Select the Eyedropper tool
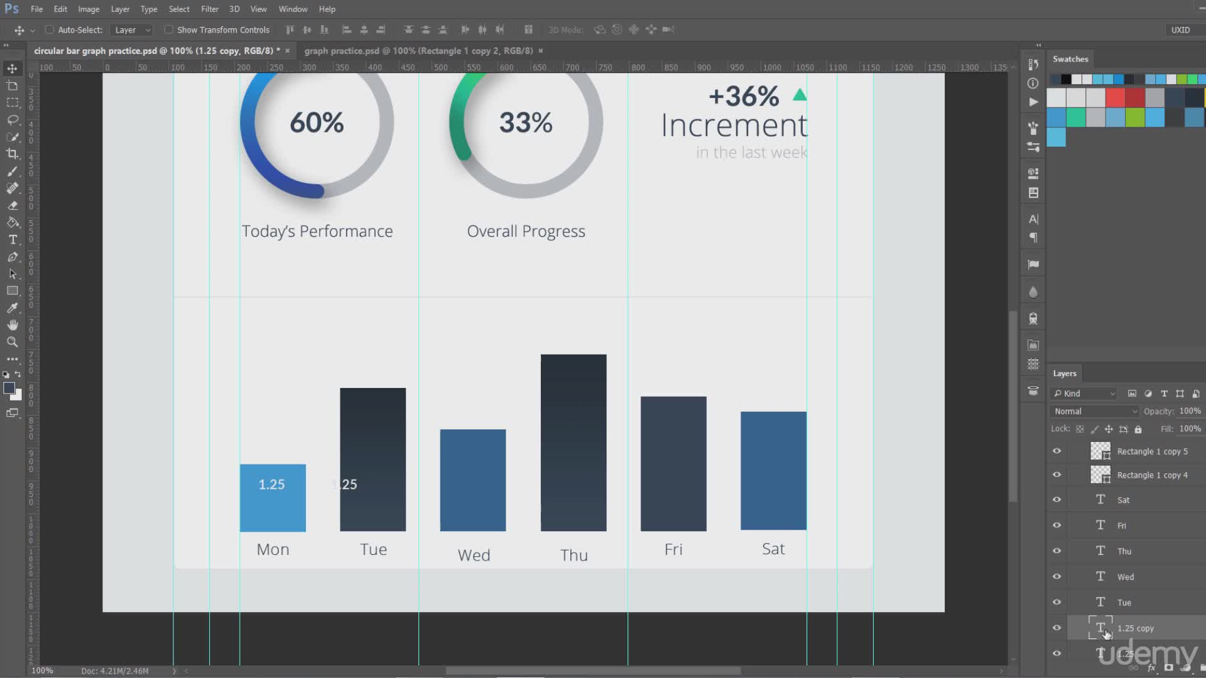Image resolution: width=1206 pixels, height=678 pixels. click(x=12, y=308)
